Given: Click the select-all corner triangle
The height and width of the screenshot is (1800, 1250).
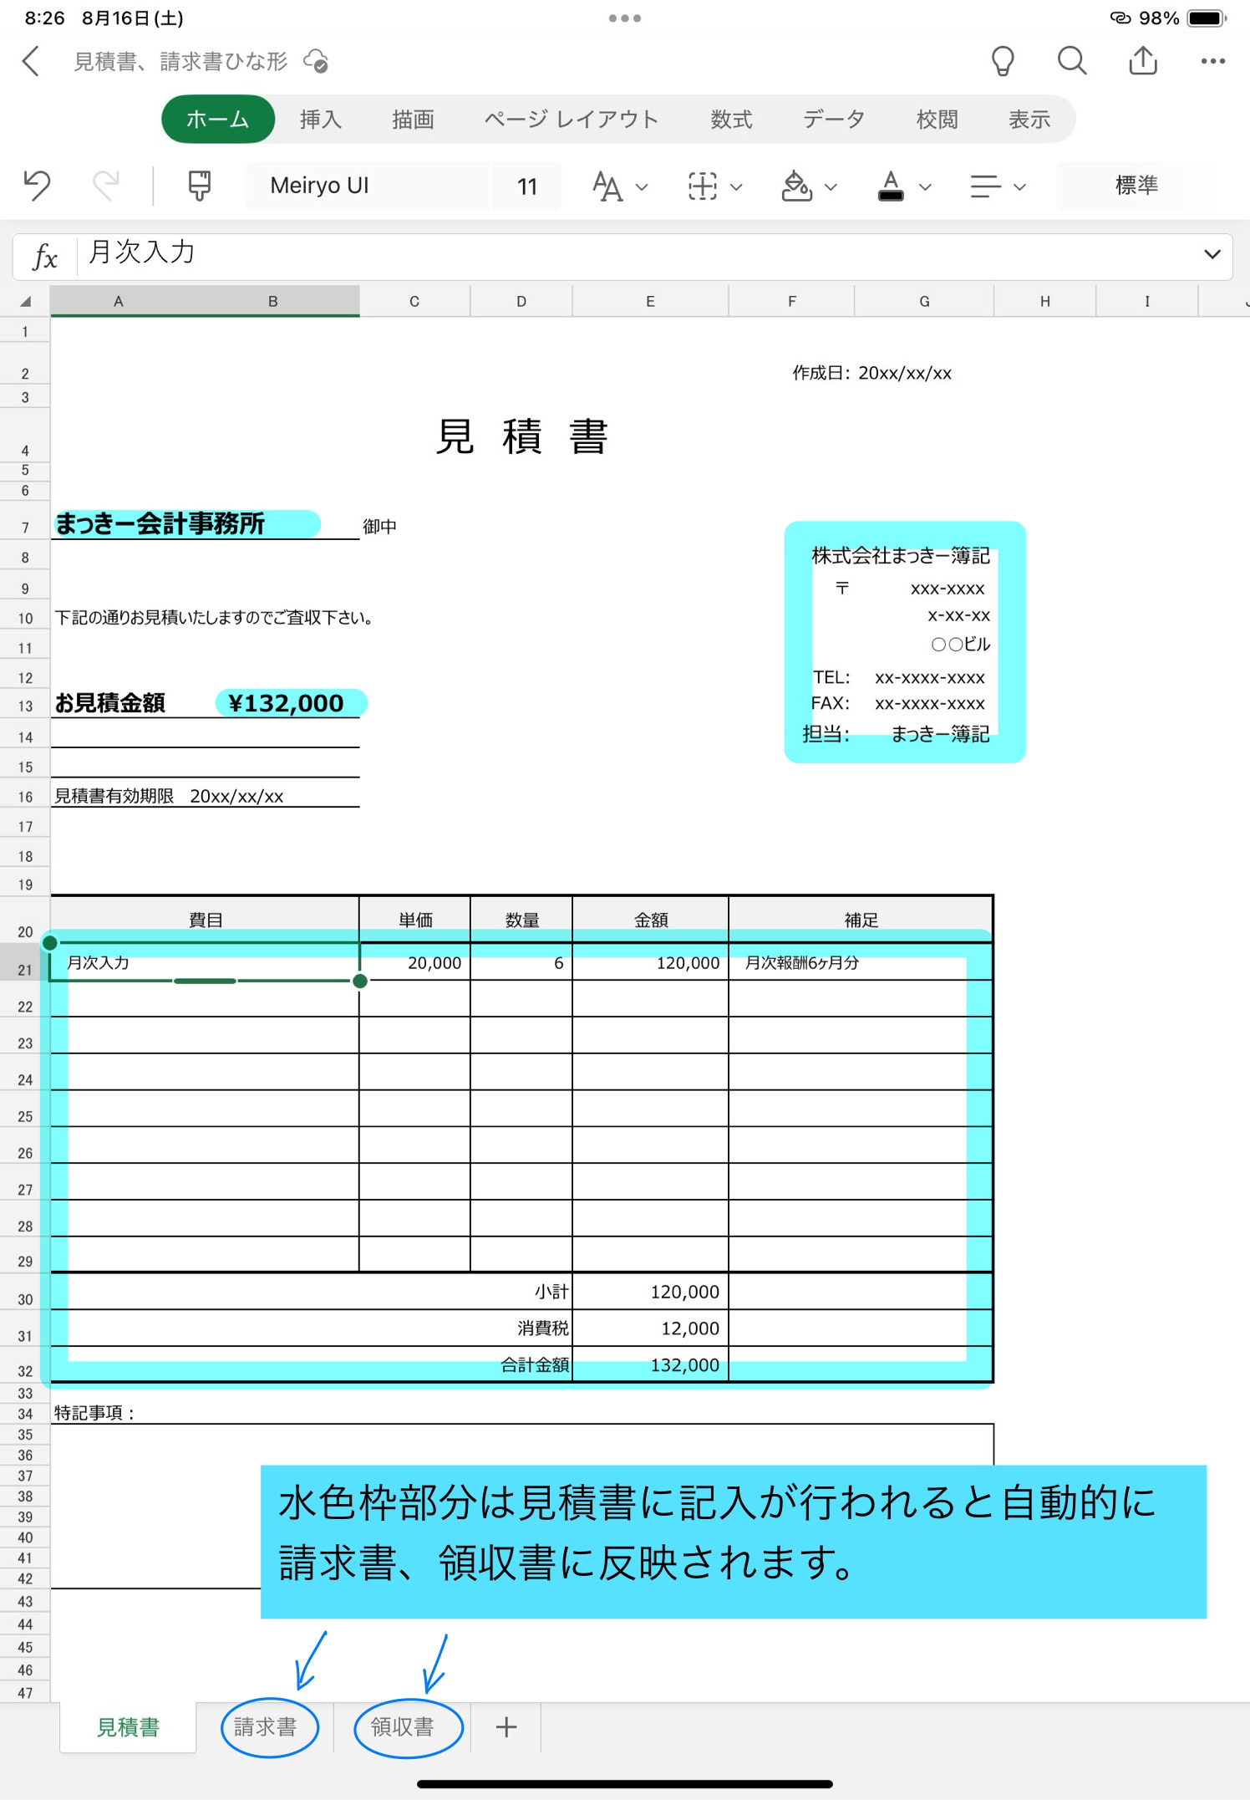Looking at the screenshot, I should click(25, 302).
